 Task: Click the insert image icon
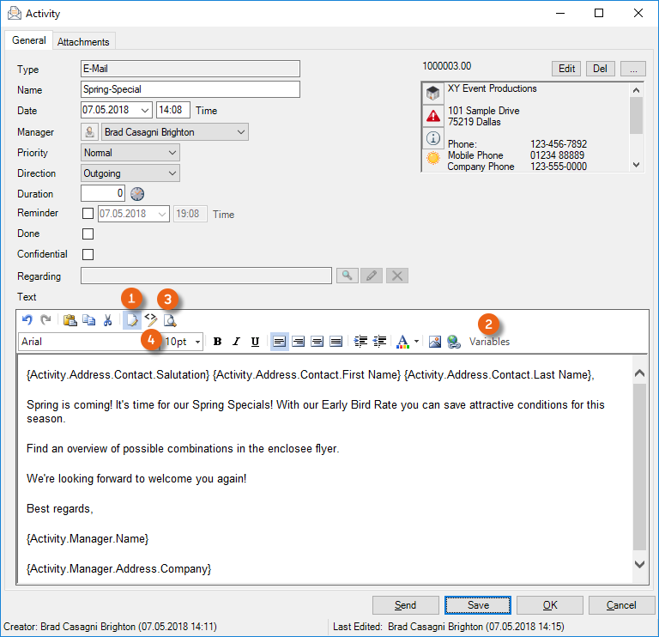435,342
